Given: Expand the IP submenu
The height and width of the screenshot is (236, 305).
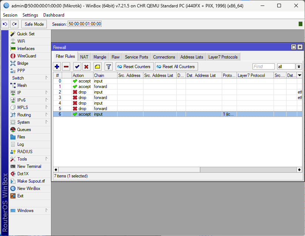Looking at the screenshot, I should click(x=47, y=92).
